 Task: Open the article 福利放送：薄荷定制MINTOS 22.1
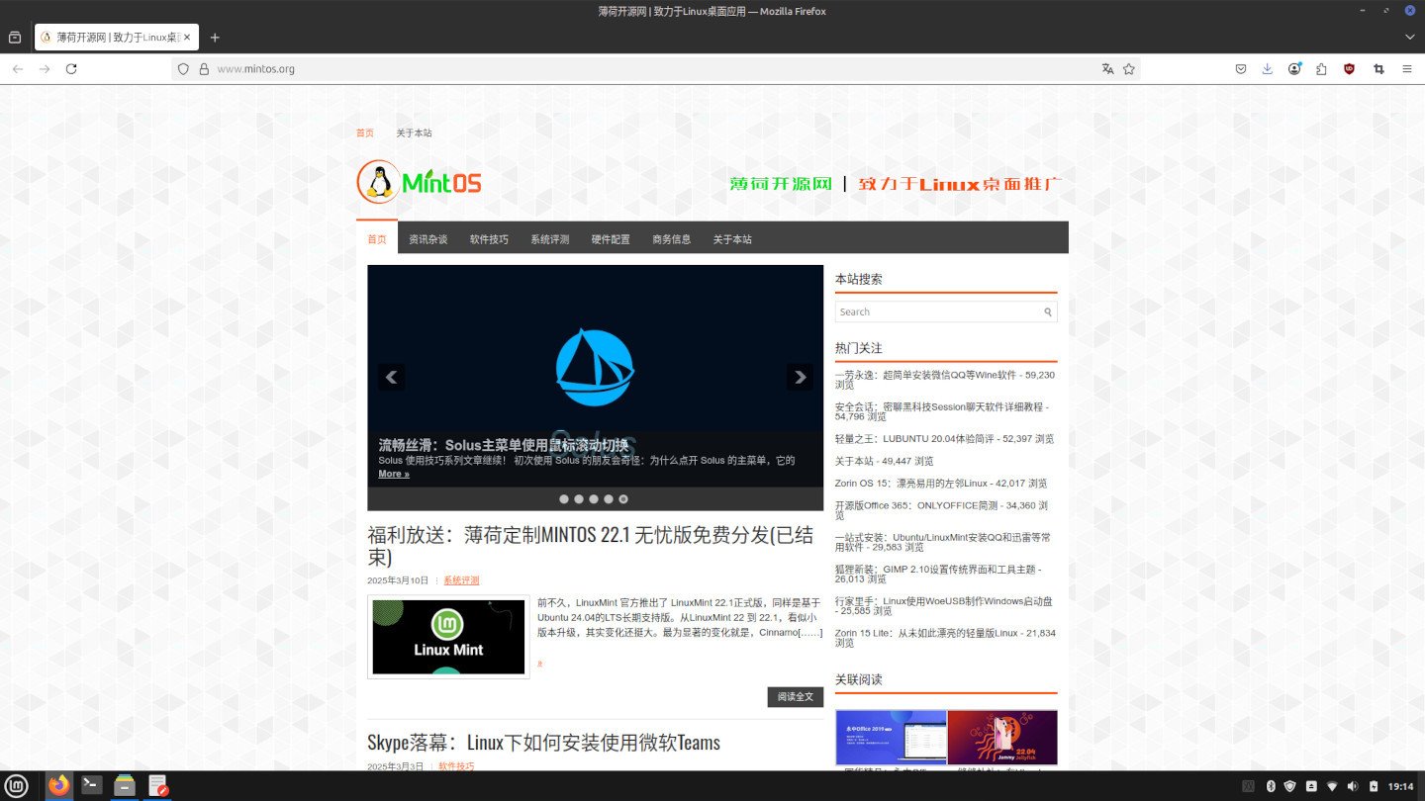coord(590,546)
